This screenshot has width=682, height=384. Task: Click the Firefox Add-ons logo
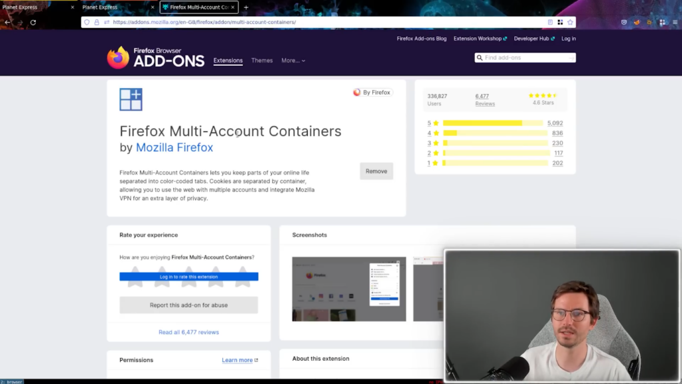click(x=156, y=57)
